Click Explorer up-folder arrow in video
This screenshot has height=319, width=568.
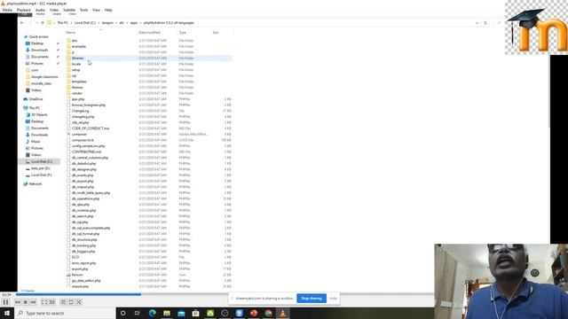click(x=43, y=23)
